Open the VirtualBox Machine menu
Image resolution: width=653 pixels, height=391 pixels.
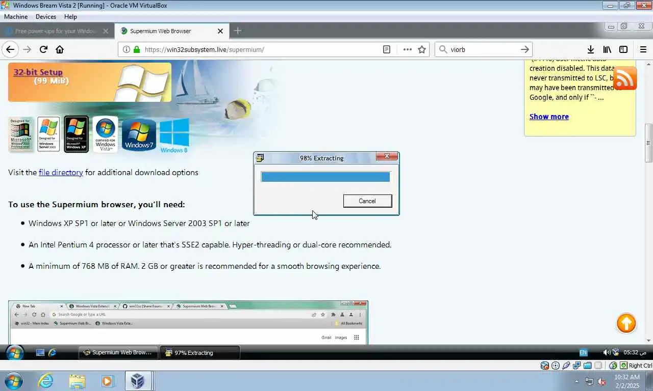pos(16,17)
